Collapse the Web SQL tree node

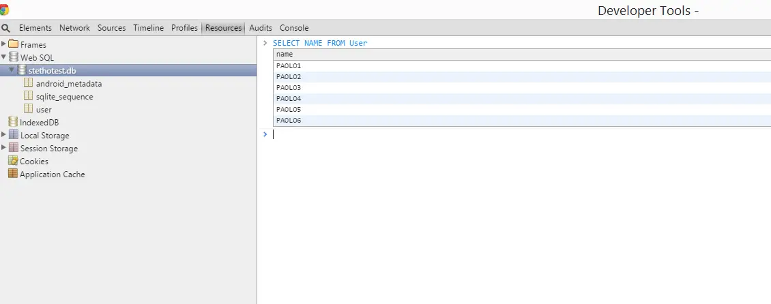coord(4,57)
